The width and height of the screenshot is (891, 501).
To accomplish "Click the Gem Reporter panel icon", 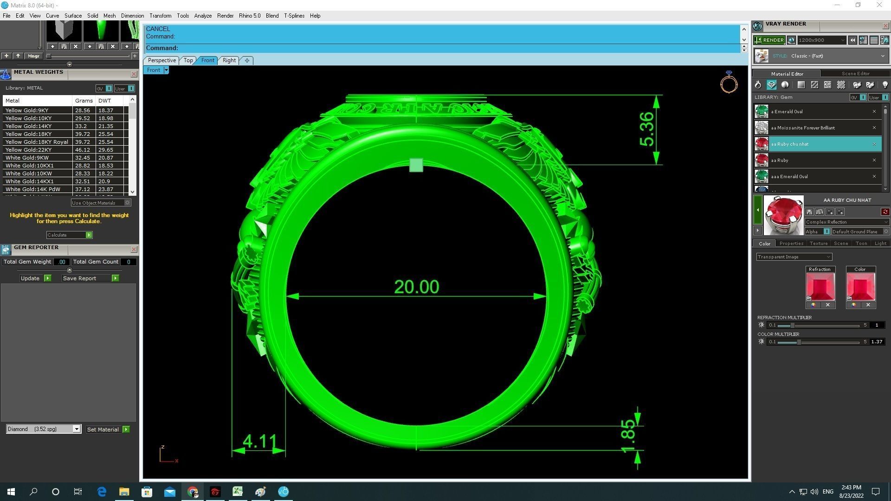I will [6, 250].
